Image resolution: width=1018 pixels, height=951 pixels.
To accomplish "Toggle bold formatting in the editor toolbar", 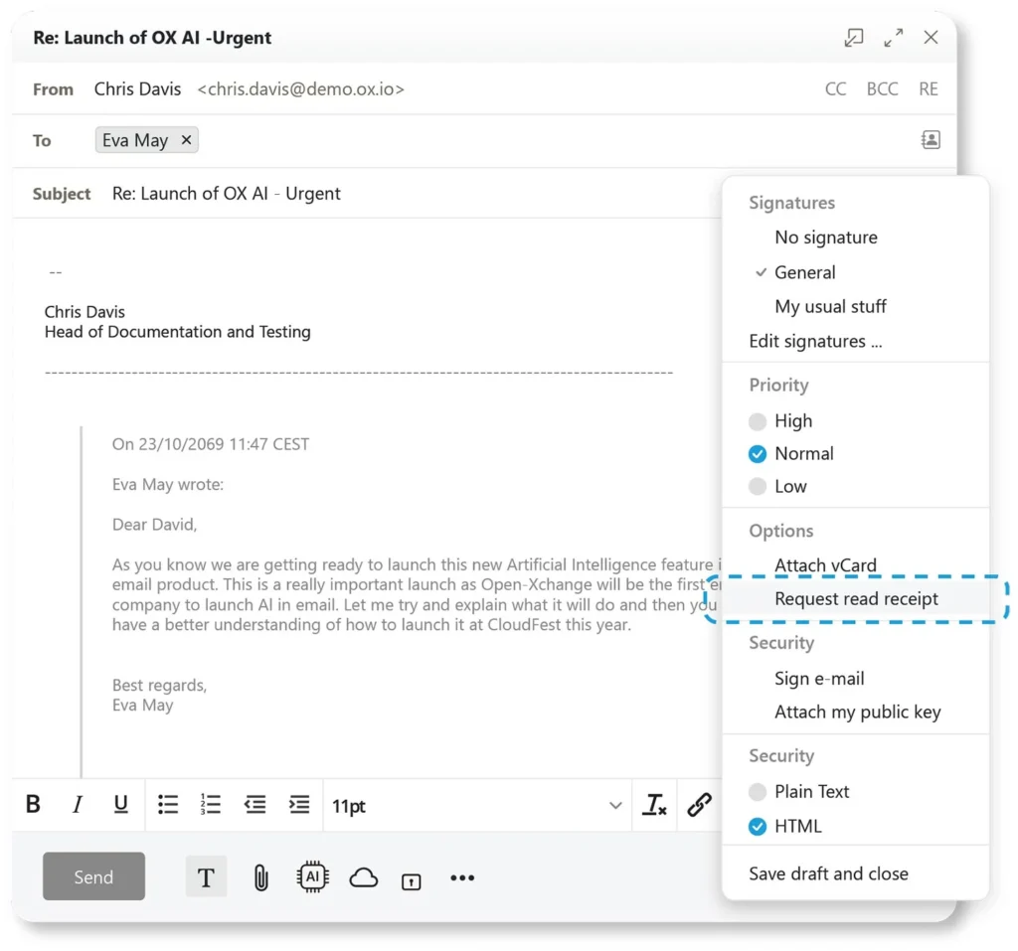I will point(33,805).
